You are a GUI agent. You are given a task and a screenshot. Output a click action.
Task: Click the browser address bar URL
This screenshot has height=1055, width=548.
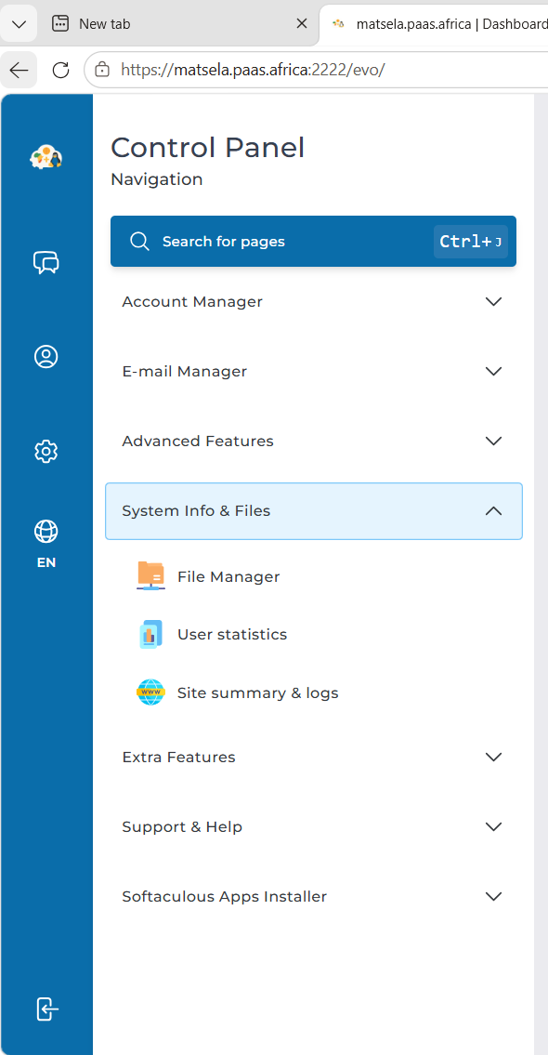253,70
